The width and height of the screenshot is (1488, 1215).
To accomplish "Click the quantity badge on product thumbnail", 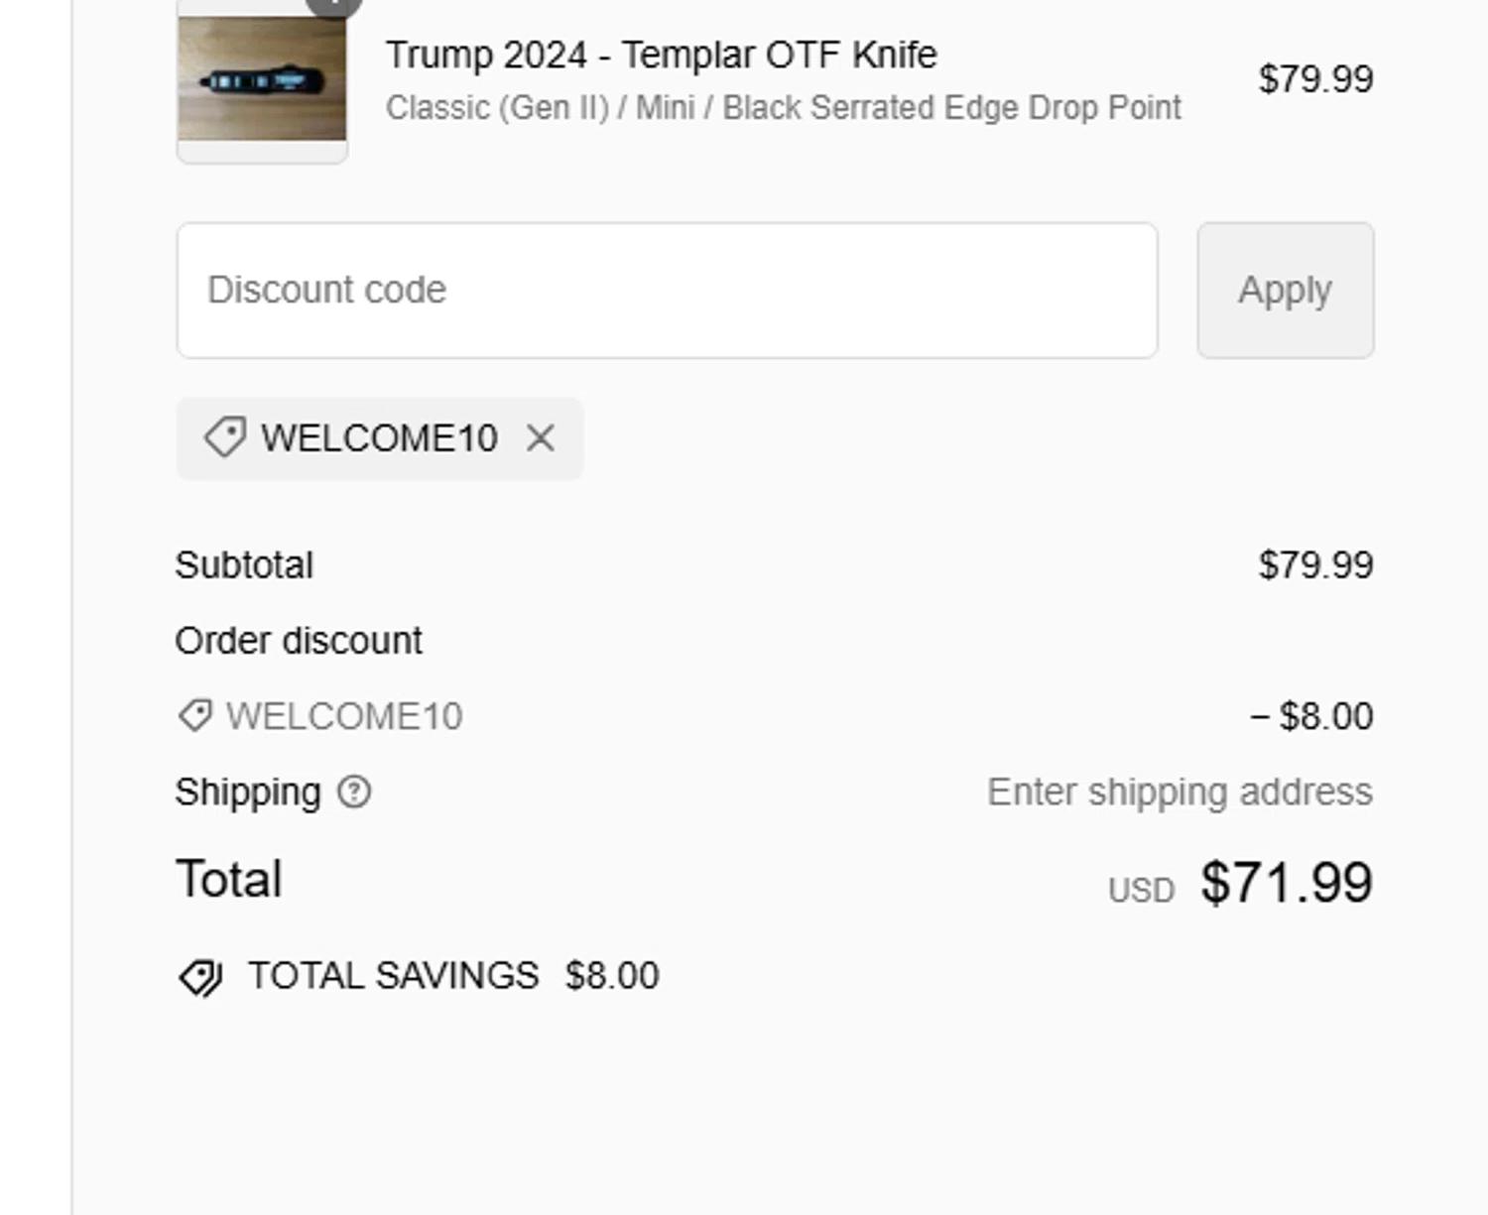I will (333, 6).
